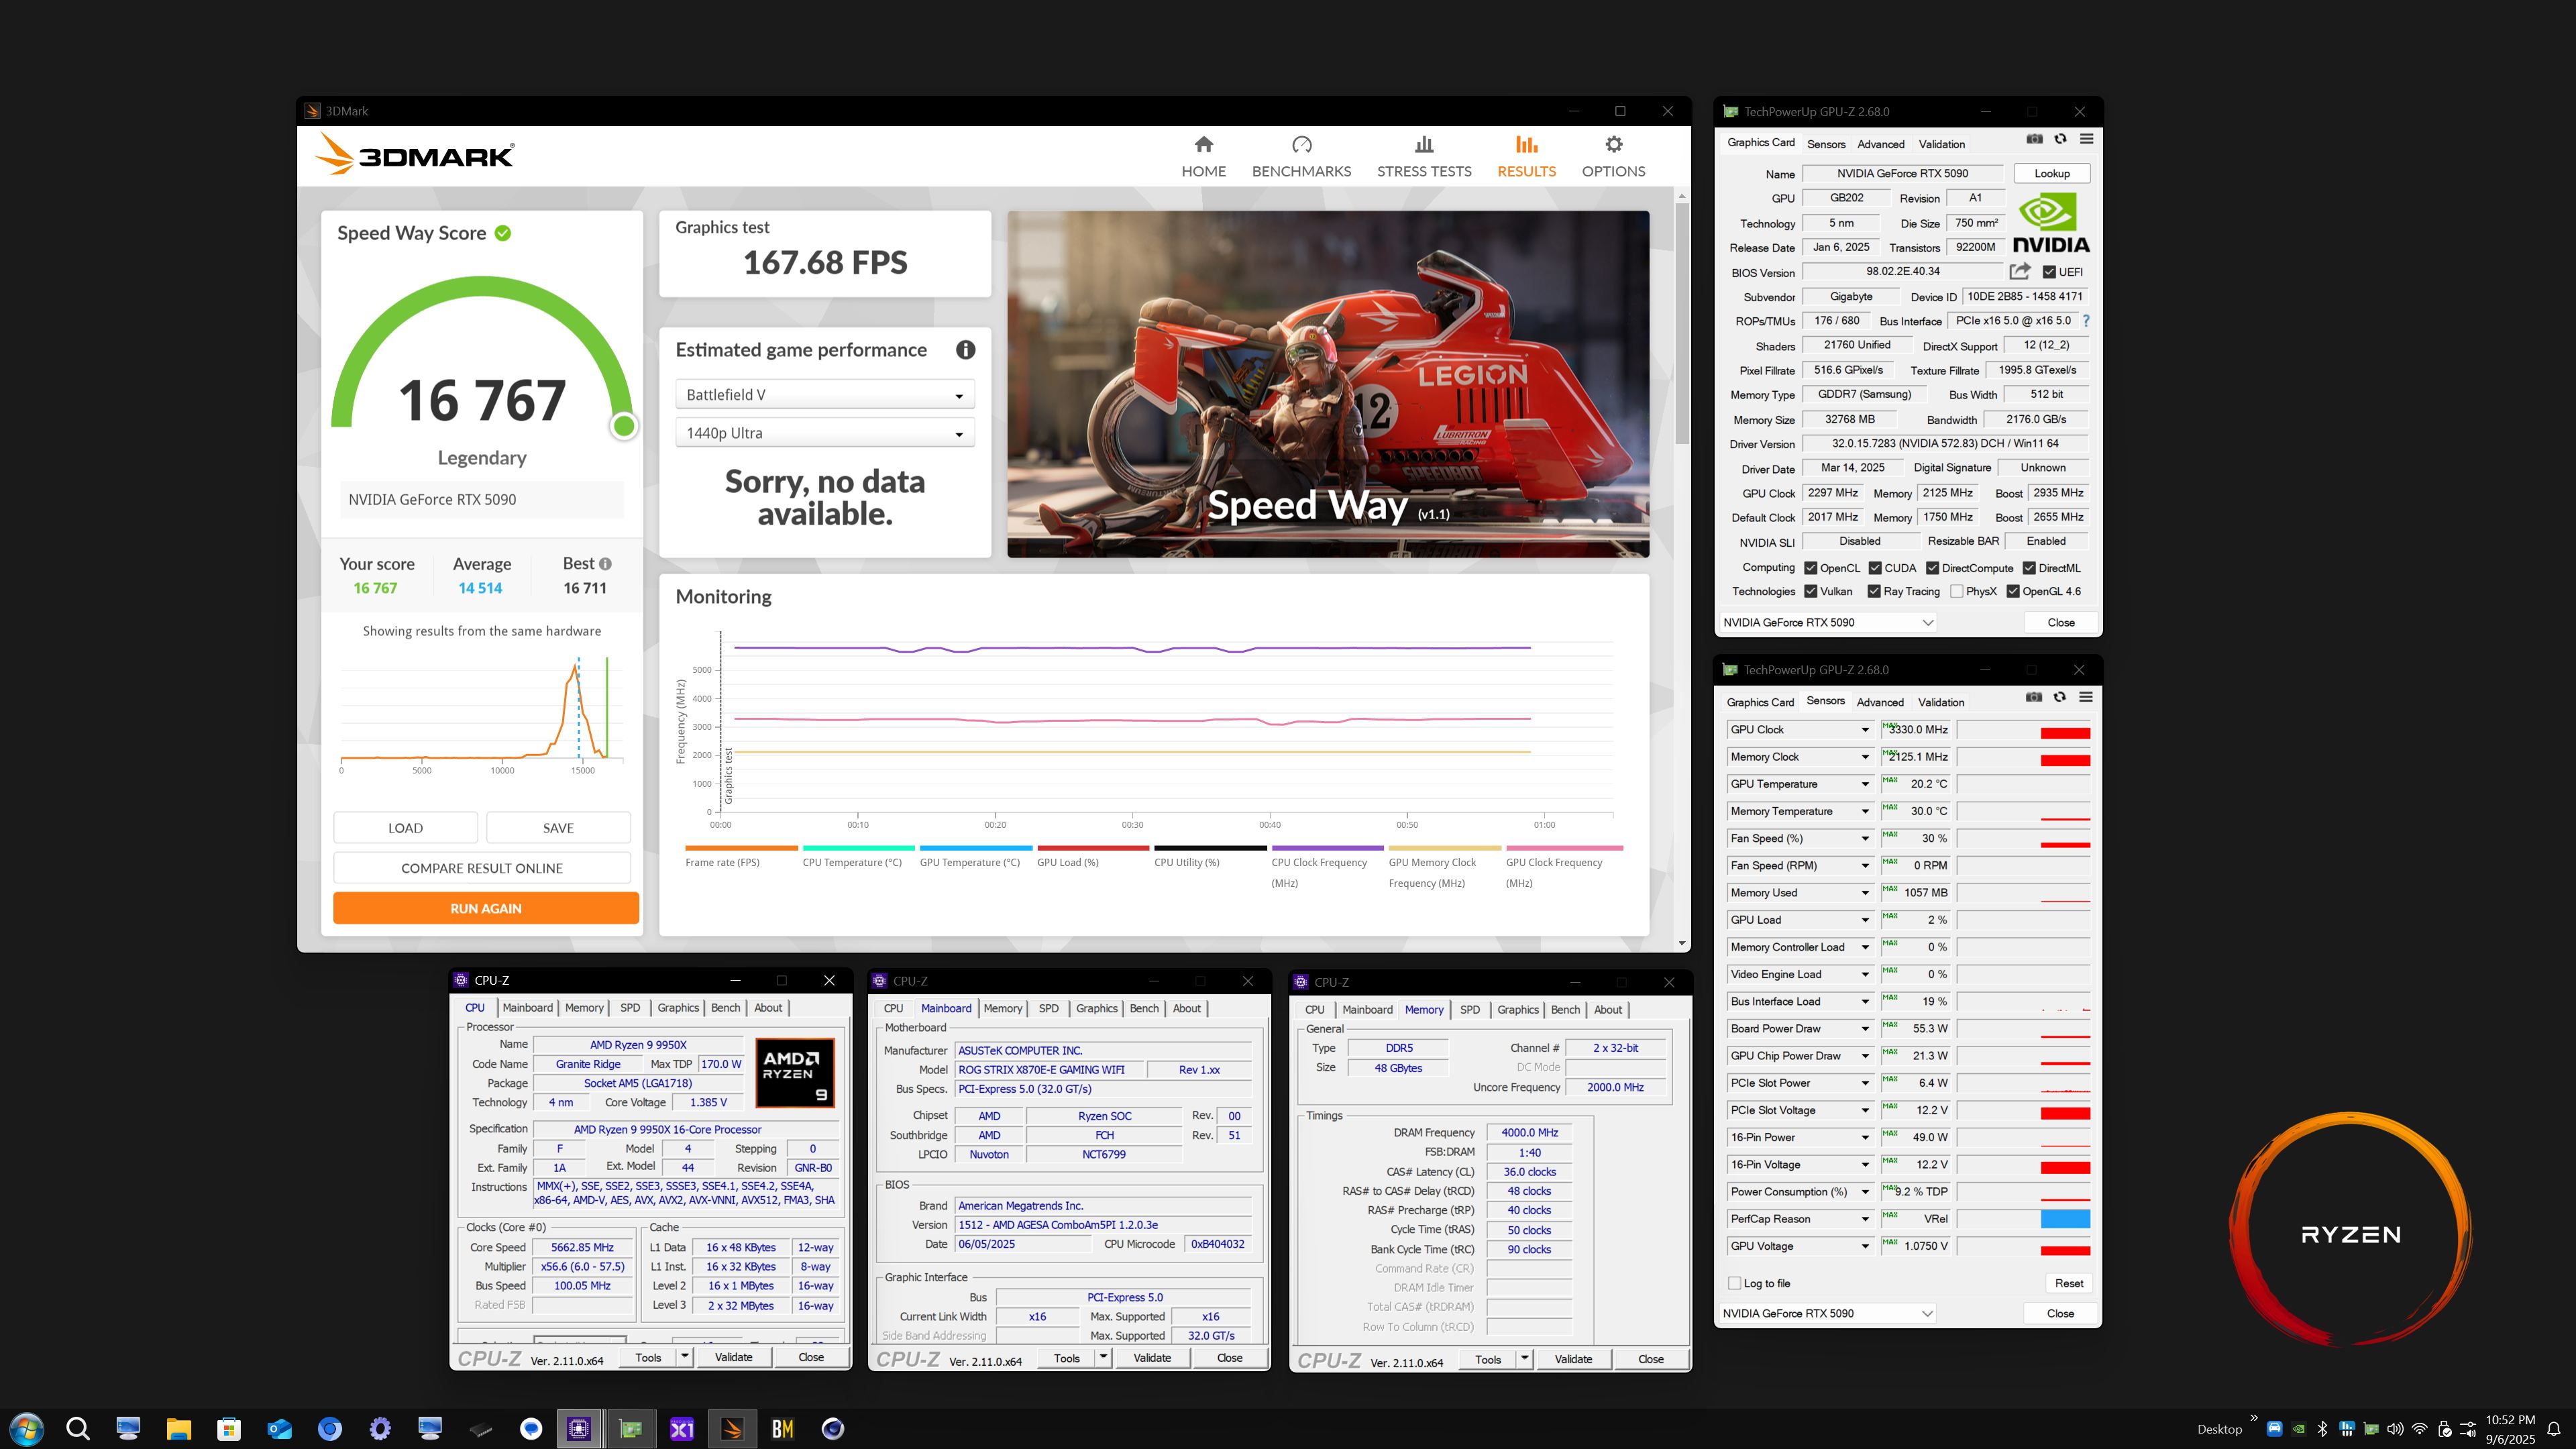Click the refresh icon in GPU-Z Sensors window
Image resolution: width=2576 pixels, height=1449 pixels.
pos(2059,697)
